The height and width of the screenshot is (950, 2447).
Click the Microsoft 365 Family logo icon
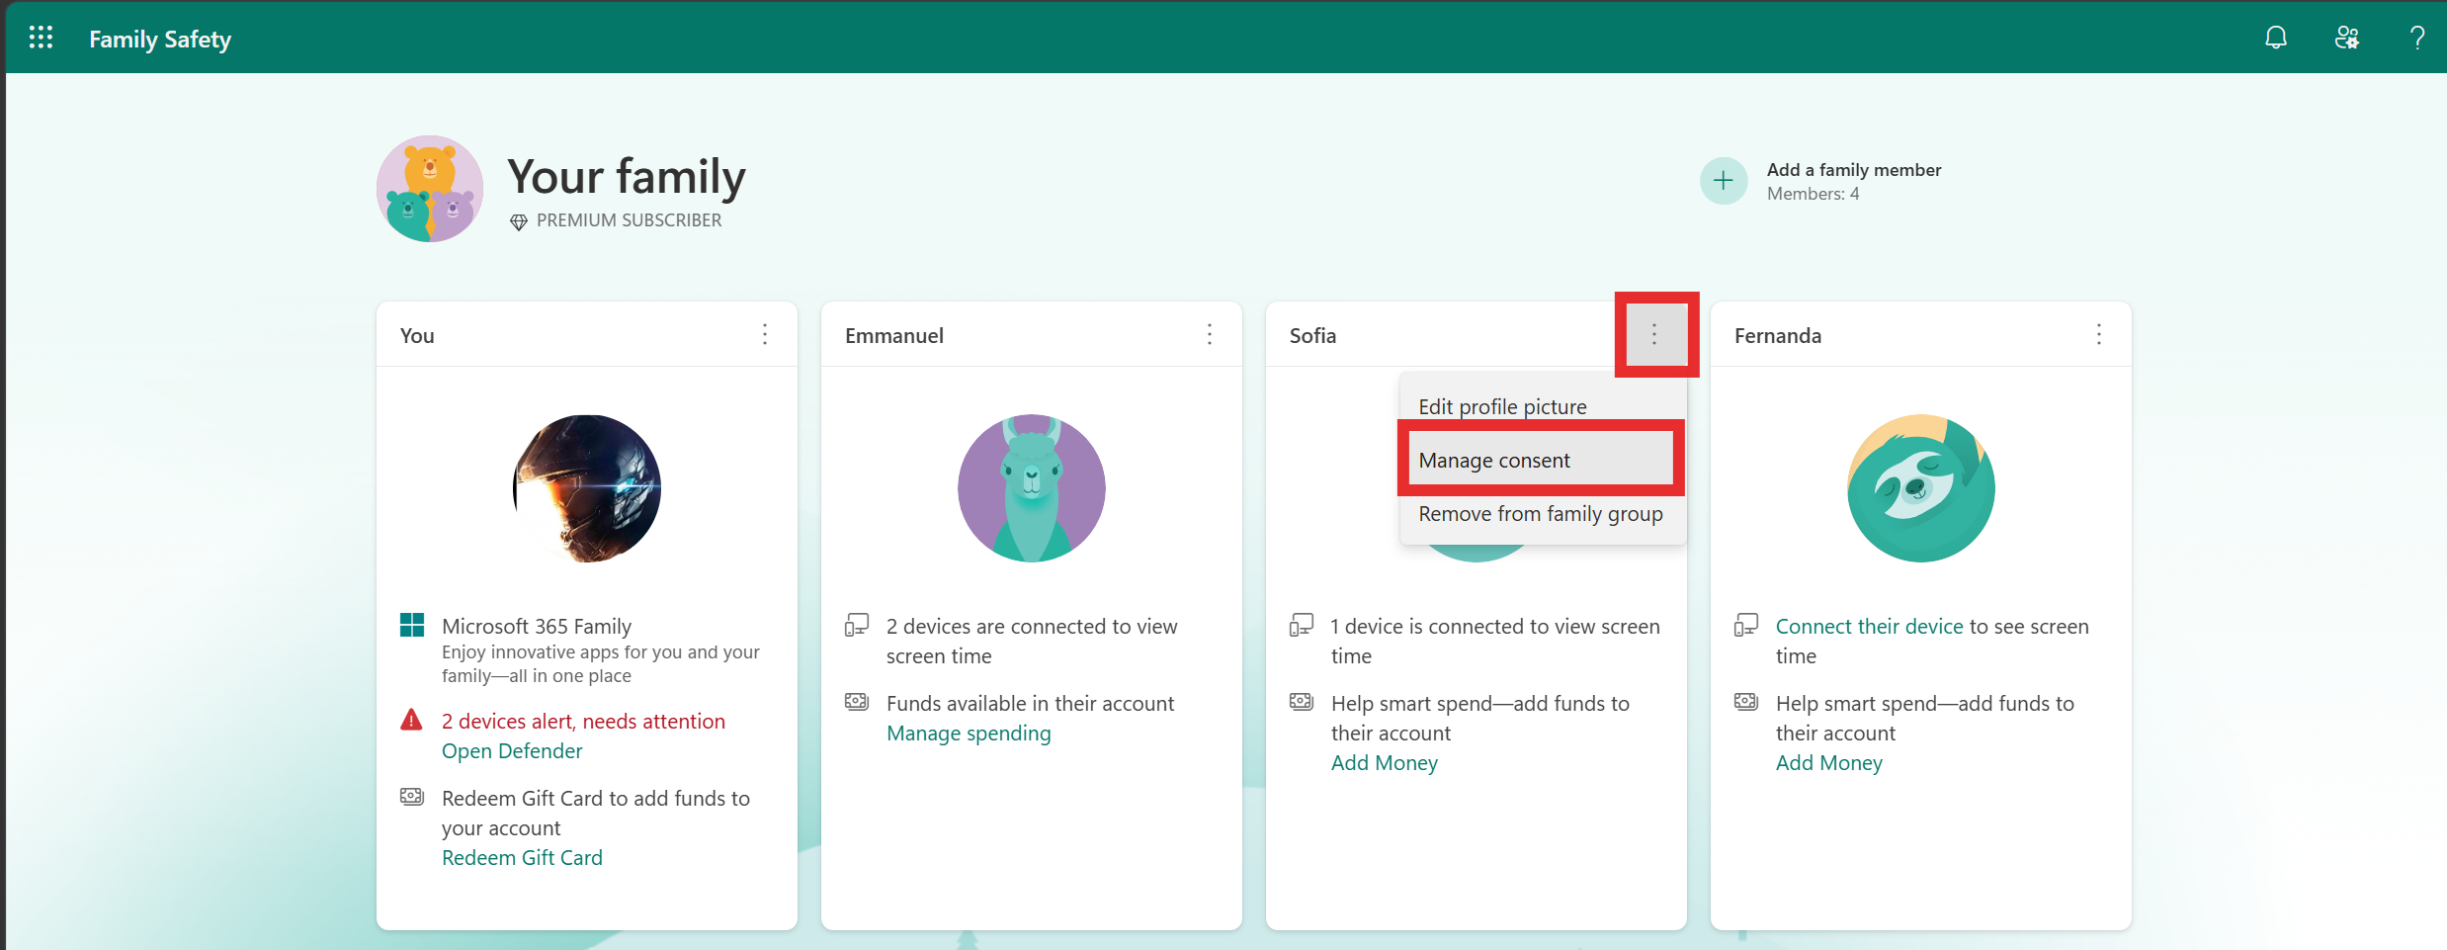(411, 625)
